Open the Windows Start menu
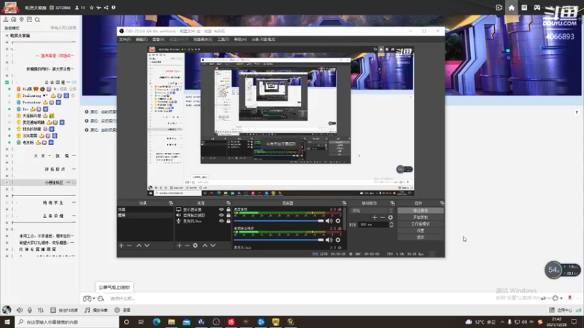The height and width of the screenshot is (328, 584). 7,321
